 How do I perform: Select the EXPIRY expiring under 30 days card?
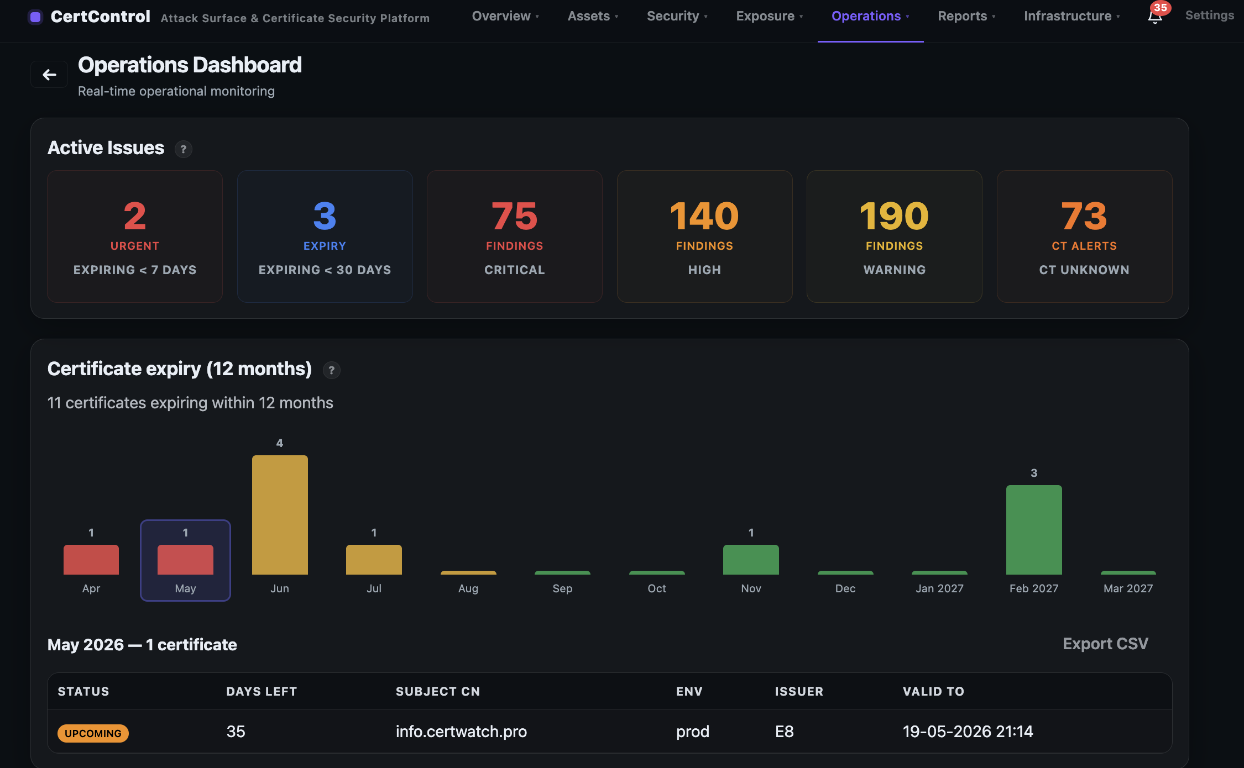325,236
